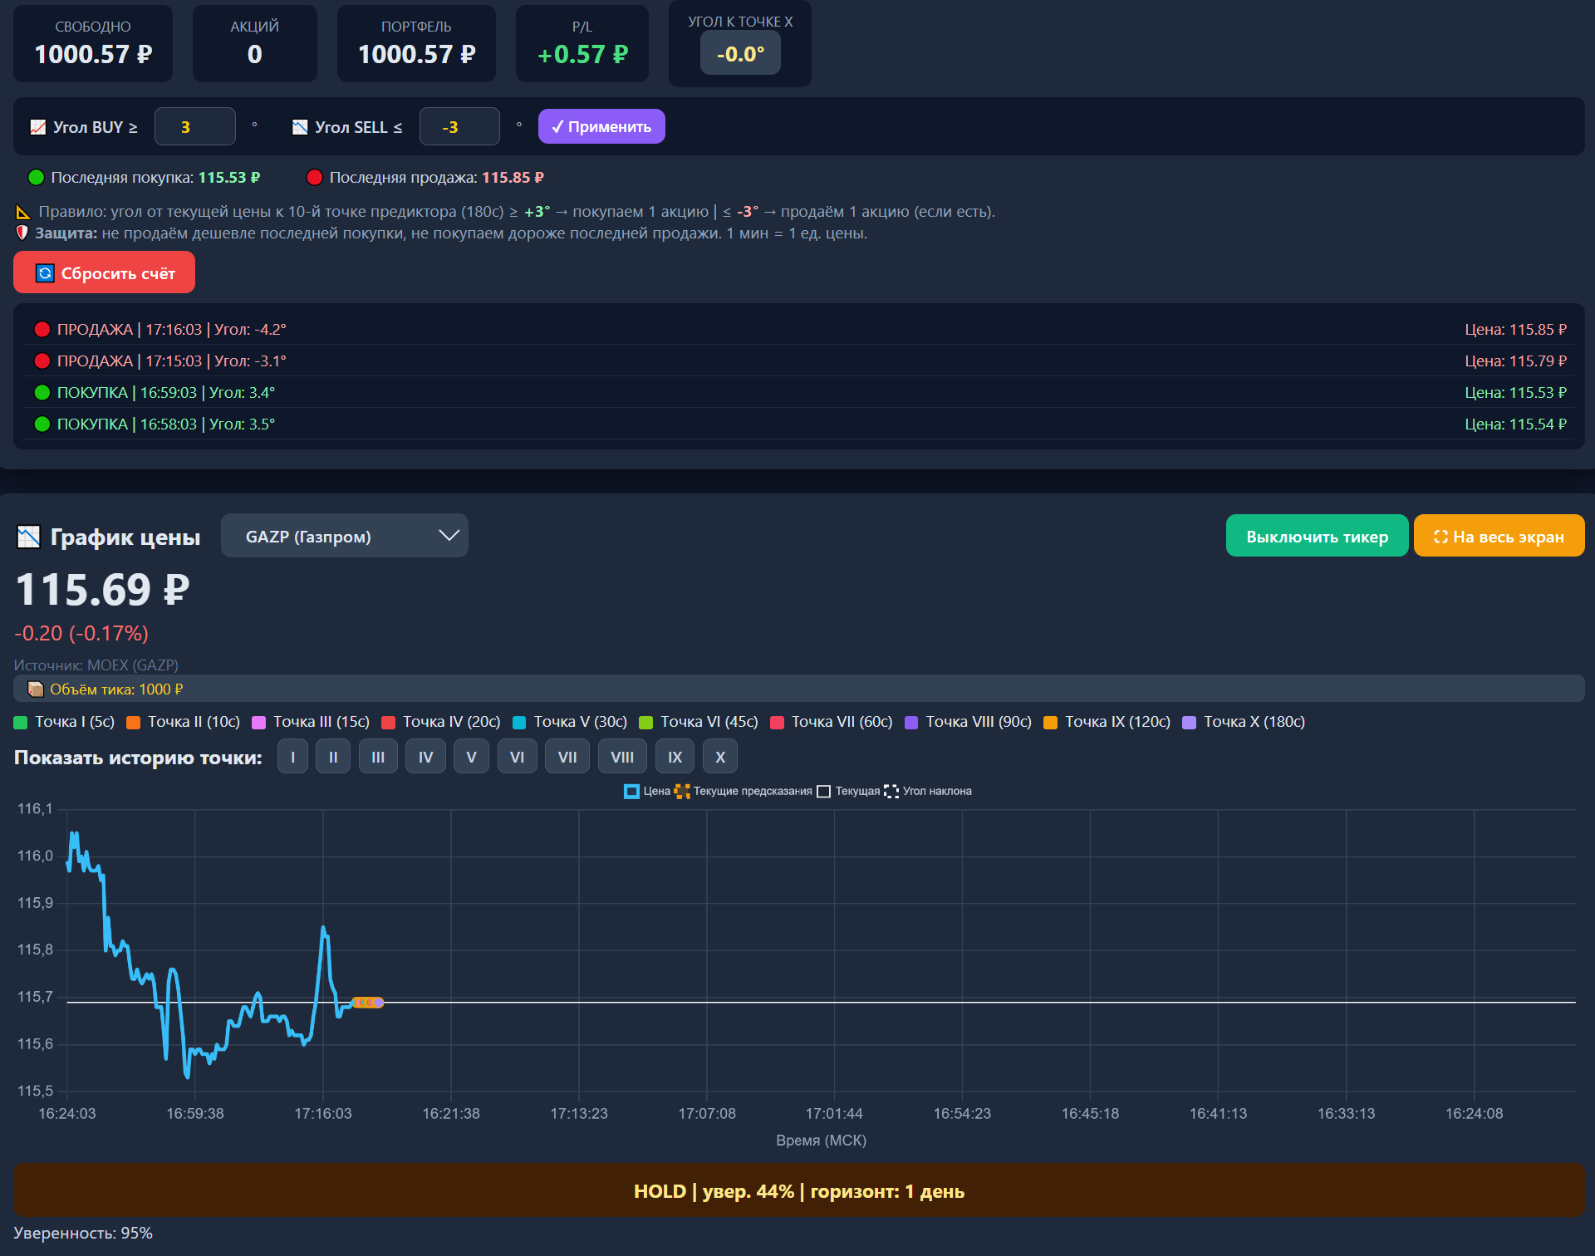The height and width of the screenshot is (1256, 1595).
Task: Click the green marker of ПОКУПКА 16:59:03
Action: [42, 393]
